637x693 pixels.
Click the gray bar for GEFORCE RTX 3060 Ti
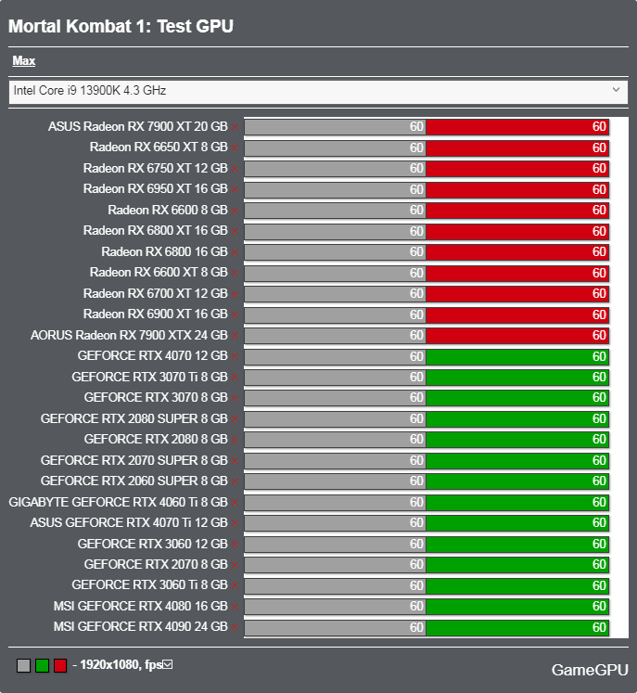(x=336, y=585)
